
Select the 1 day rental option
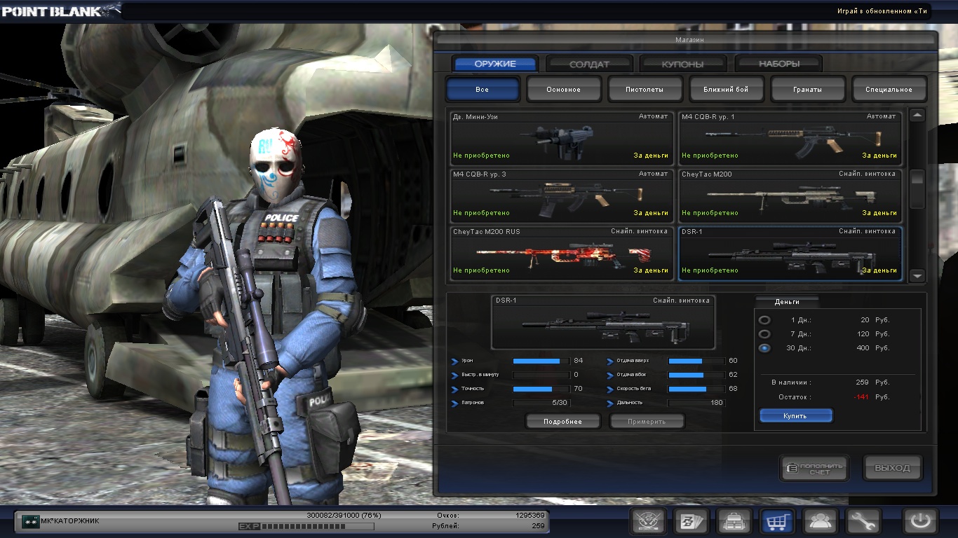pos(764,320)
